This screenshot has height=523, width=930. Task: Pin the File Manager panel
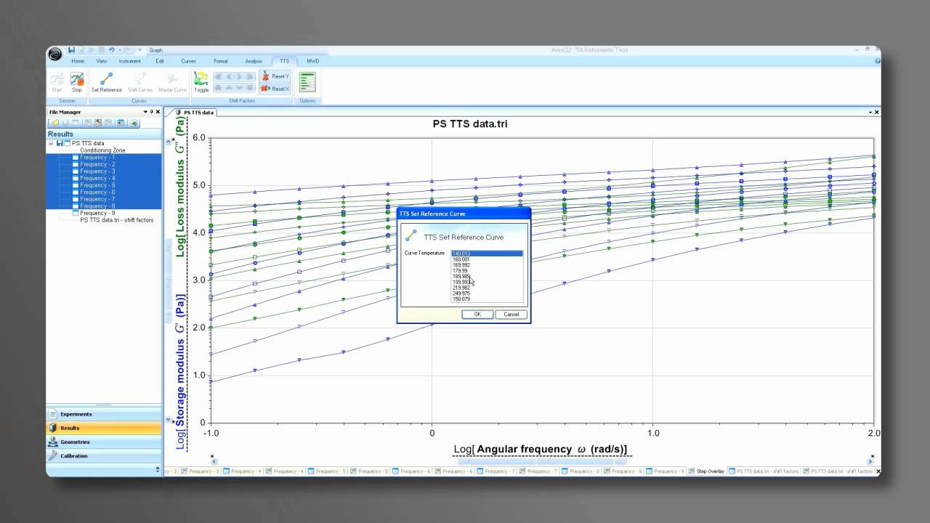click(150, 113)
